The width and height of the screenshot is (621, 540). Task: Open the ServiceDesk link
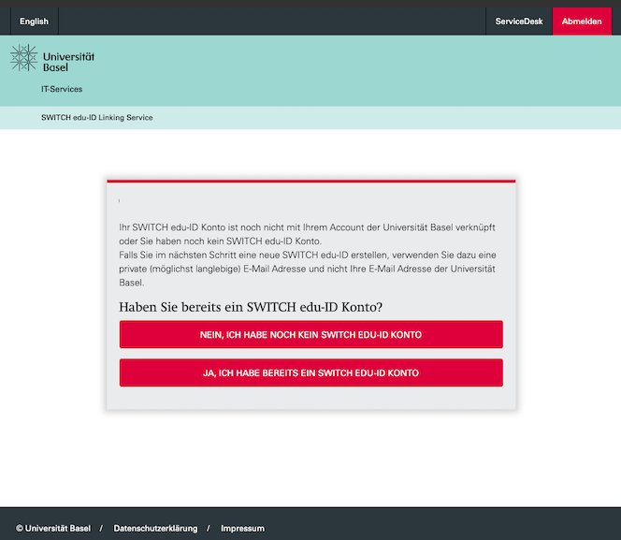519,22
